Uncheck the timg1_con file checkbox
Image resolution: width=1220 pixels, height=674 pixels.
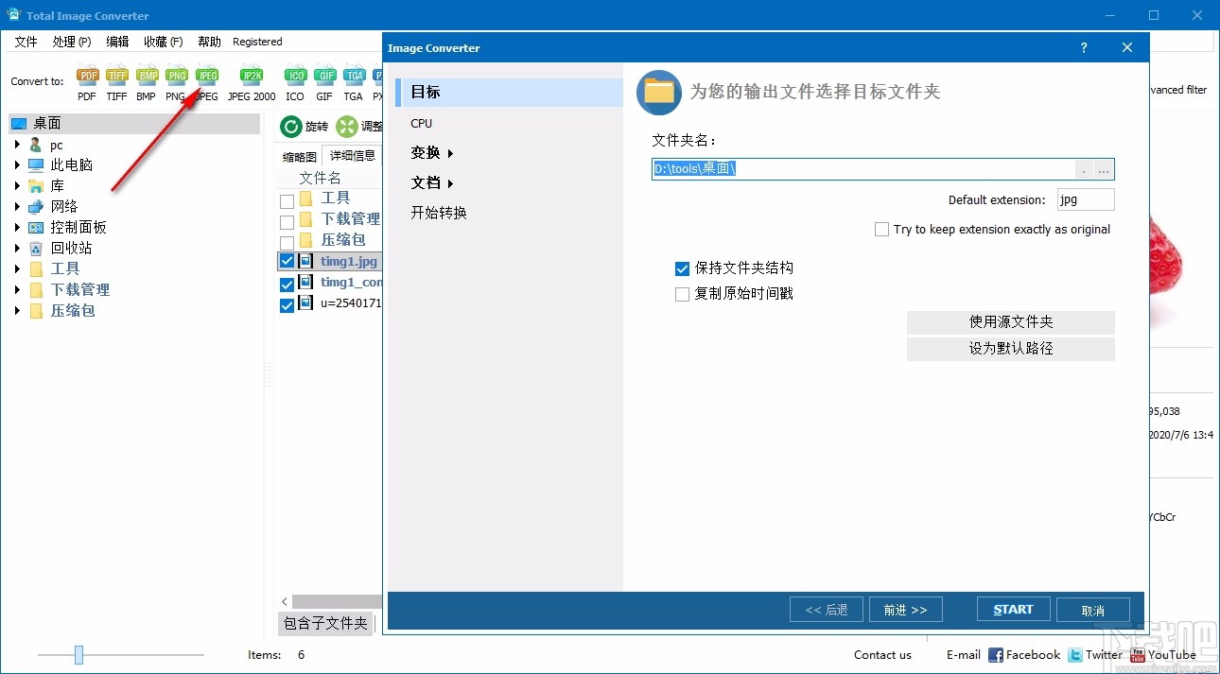click(287, 285)
